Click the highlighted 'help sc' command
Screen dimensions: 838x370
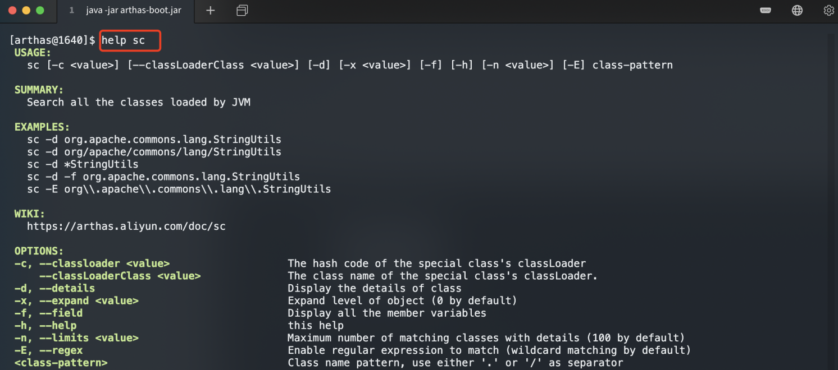tap(123, 40)
